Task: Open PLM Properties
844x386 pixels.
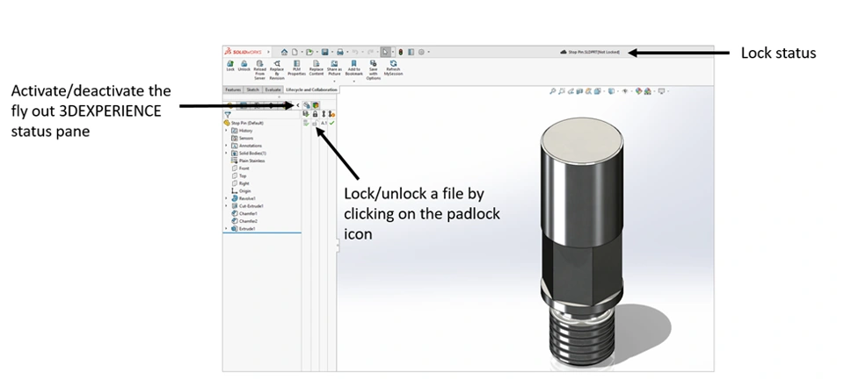Action: point(296,68)
